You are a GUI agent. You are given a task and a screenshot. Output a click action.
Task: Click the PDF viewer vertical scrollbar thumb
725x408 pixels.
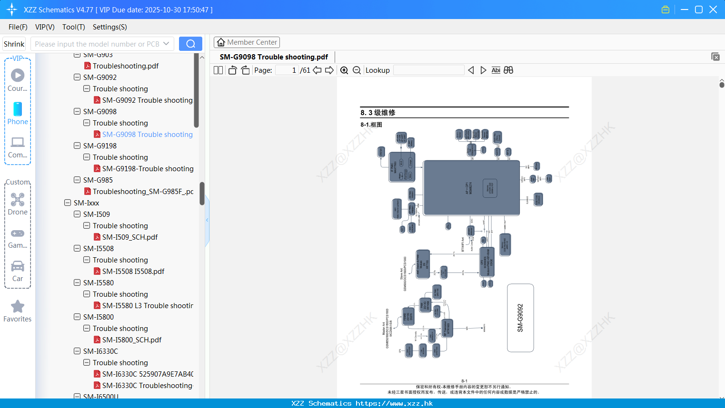click(x=722, y=85)
